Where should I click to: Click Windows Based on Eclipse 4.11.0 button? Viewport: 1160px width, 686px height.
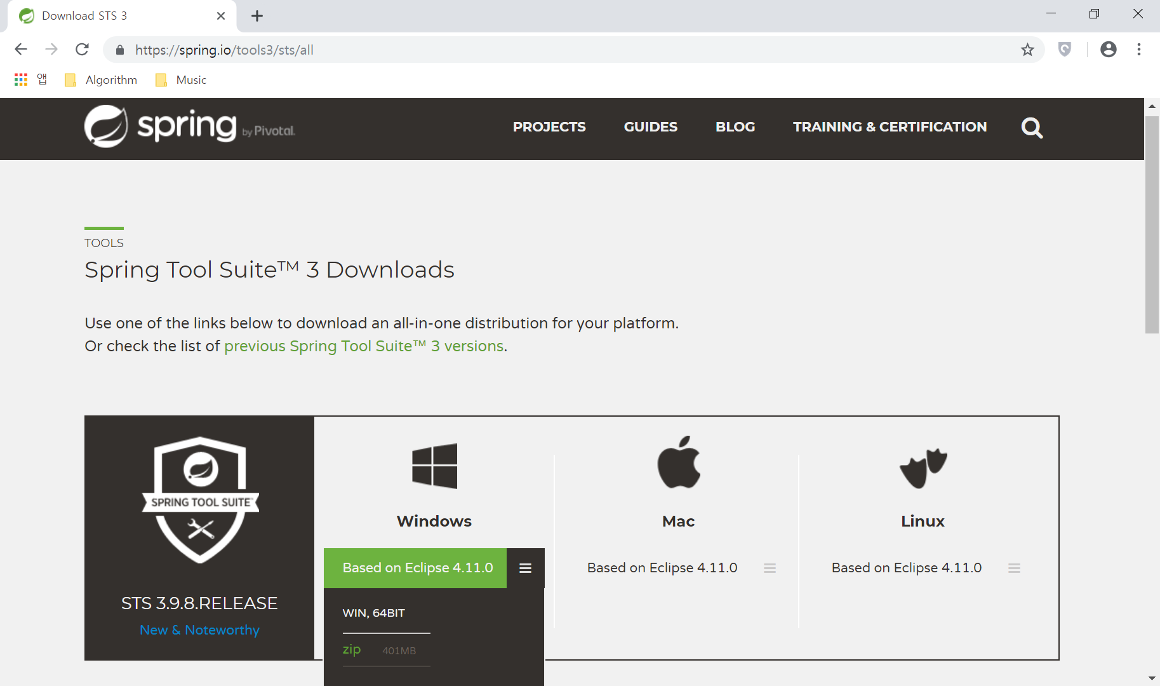415,568
